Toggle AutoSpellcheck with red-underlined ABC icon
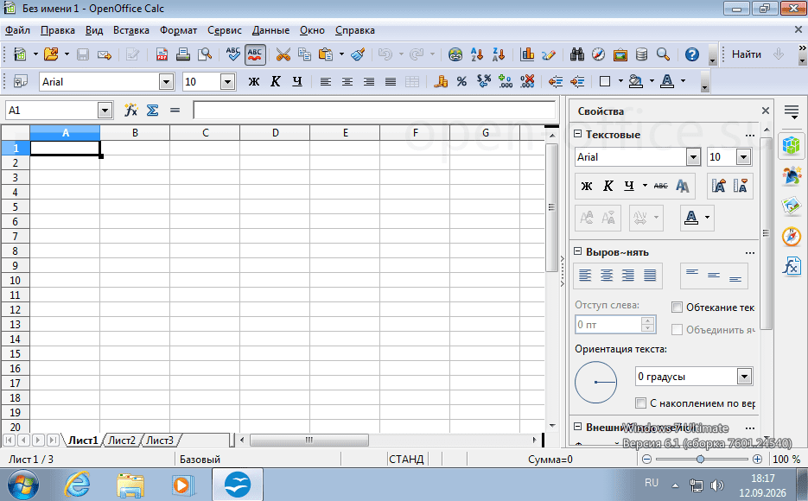 255,54
